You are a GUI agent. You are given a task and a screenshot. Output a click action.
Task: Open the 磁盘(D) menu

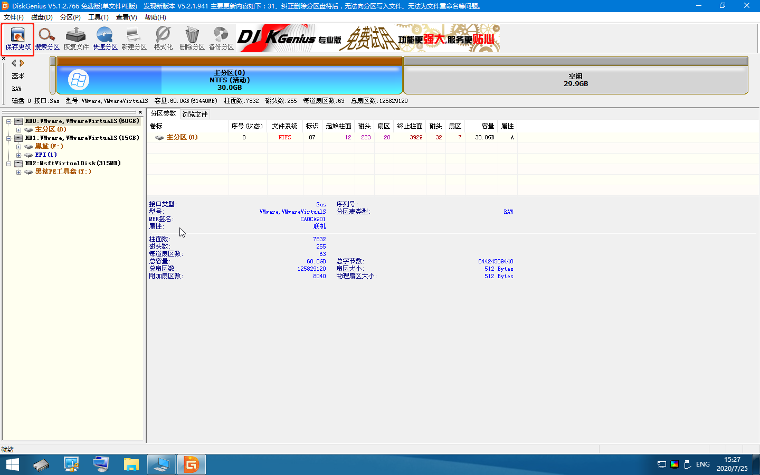[x=42, y=17]
